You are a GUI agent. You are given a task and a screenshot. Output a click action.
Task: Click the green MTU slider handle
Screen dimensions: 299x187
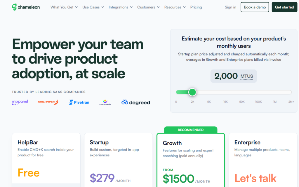(192, 92)
